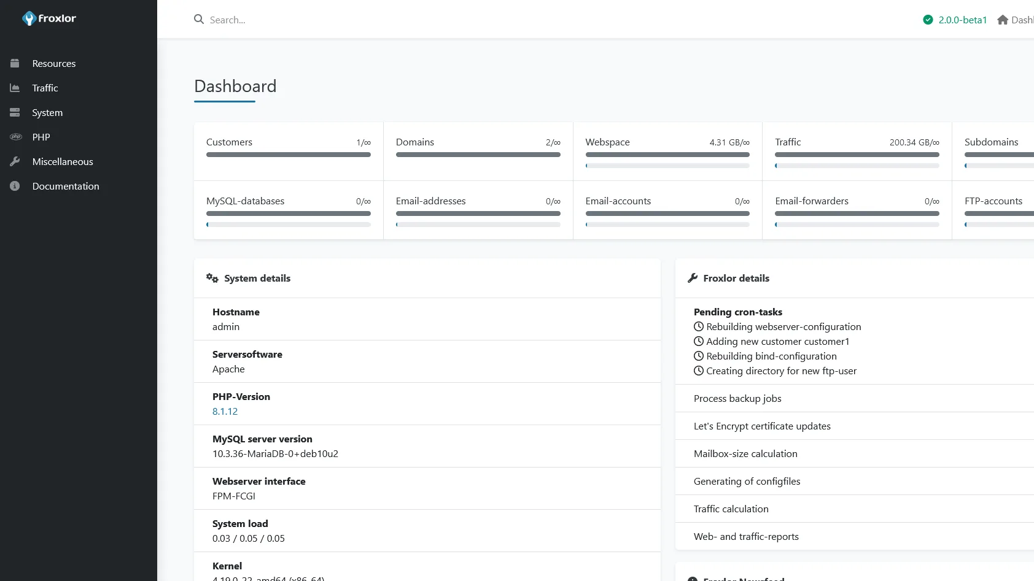Select the Customers resource card
1034x581 pixels.
pos(288,150)
